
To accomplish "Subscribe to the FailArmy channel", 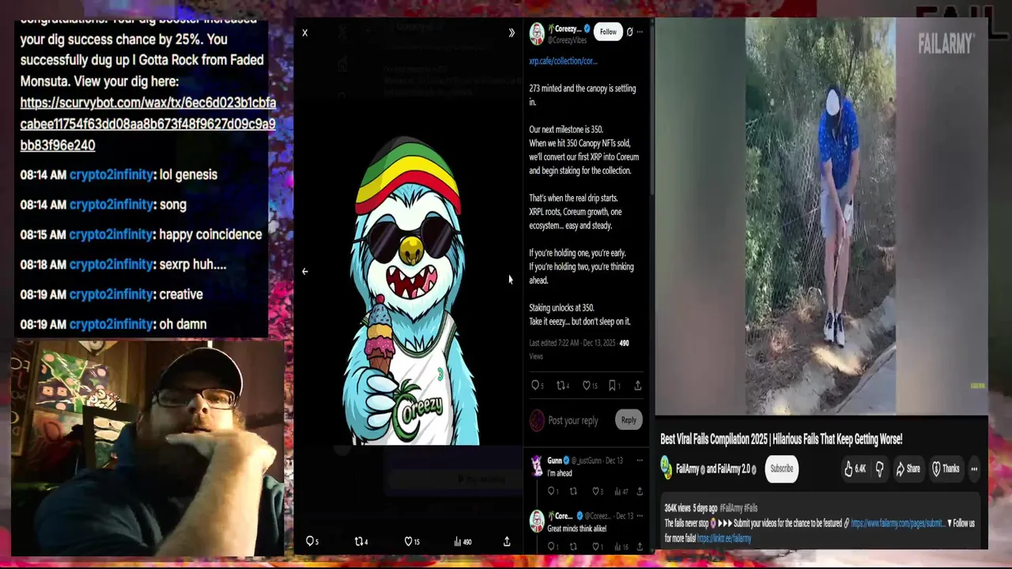I will tap(782, 469).
